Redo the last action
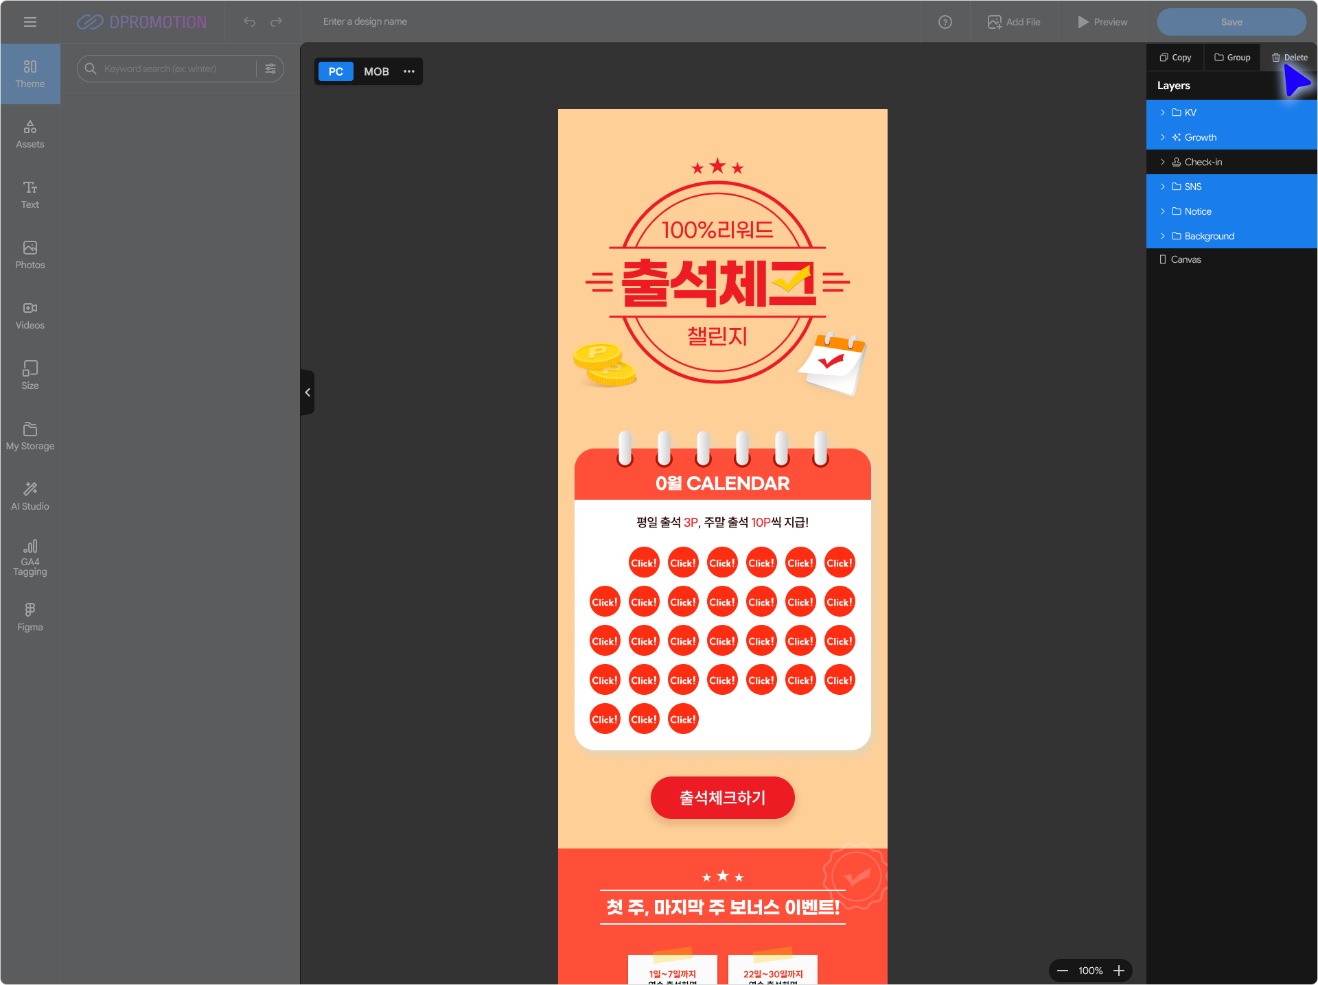 coord(276,22)
